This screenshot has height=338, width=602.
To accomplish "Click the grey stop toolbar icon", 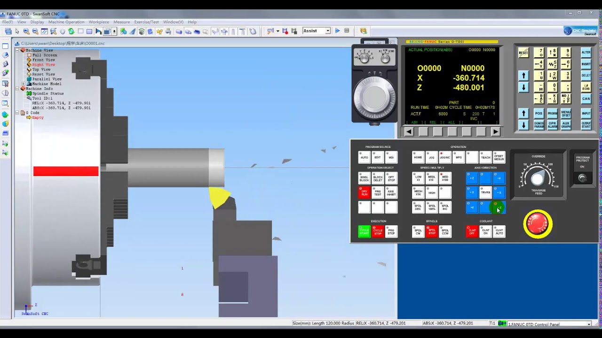I will pyautogui.click(x=347, y=31).
